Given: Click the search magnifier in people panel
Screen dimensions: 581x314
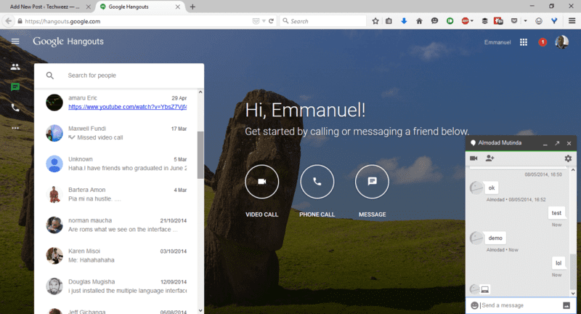Looking at the screenshot, I should click(50, 76).
